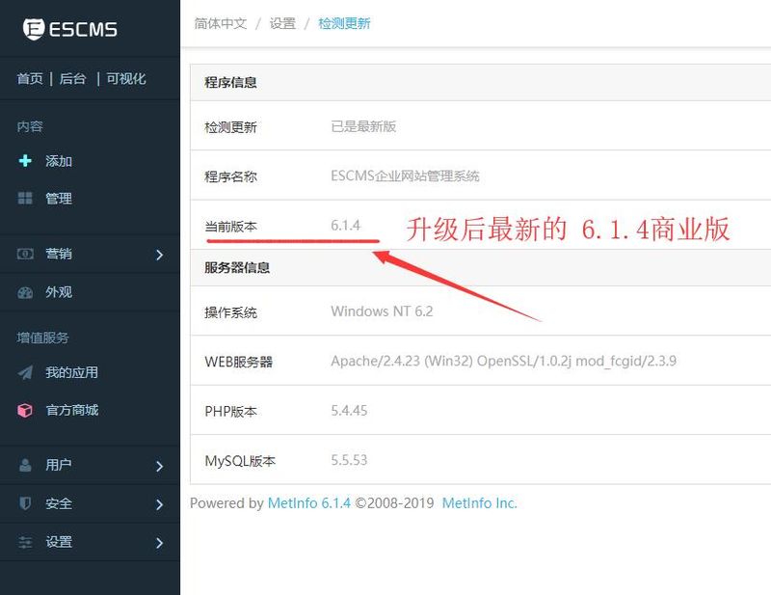
Task: Click the paper plane 我的应用 icon
Action: coord(25,372)
